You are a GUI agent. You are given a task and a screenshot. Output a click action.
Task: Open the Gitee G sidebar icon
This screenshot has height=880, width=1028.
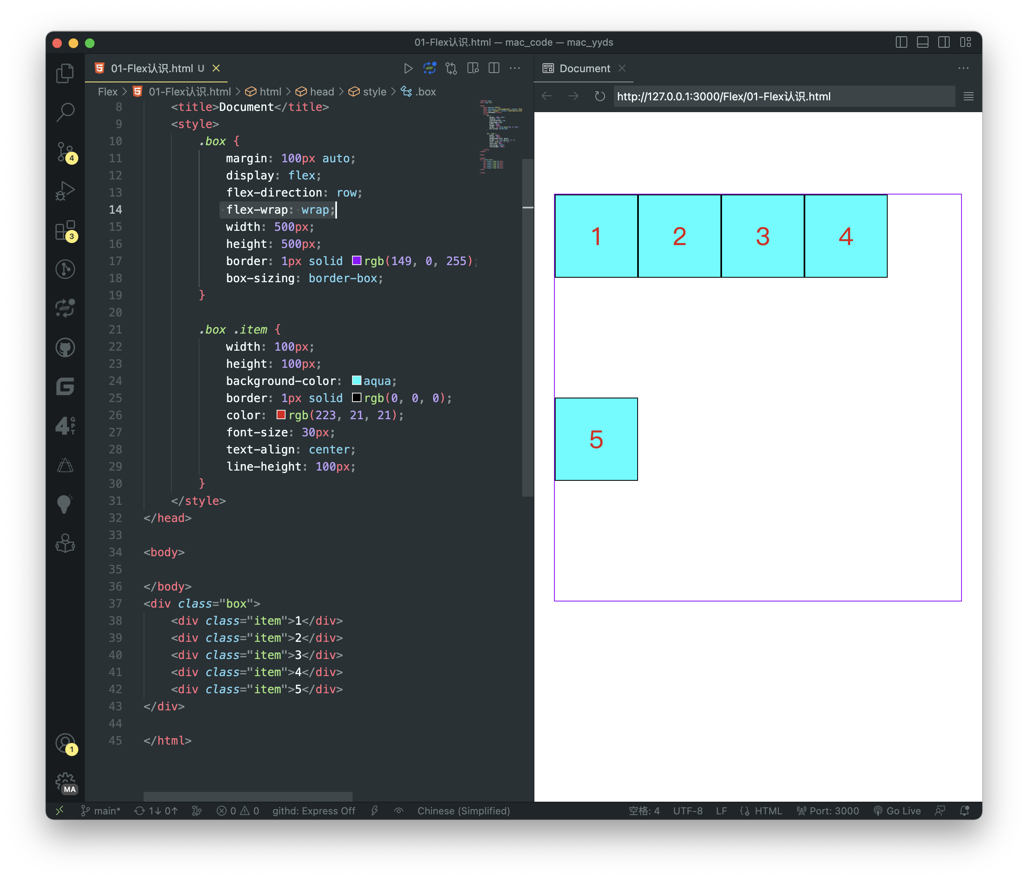tap(65, 387)
